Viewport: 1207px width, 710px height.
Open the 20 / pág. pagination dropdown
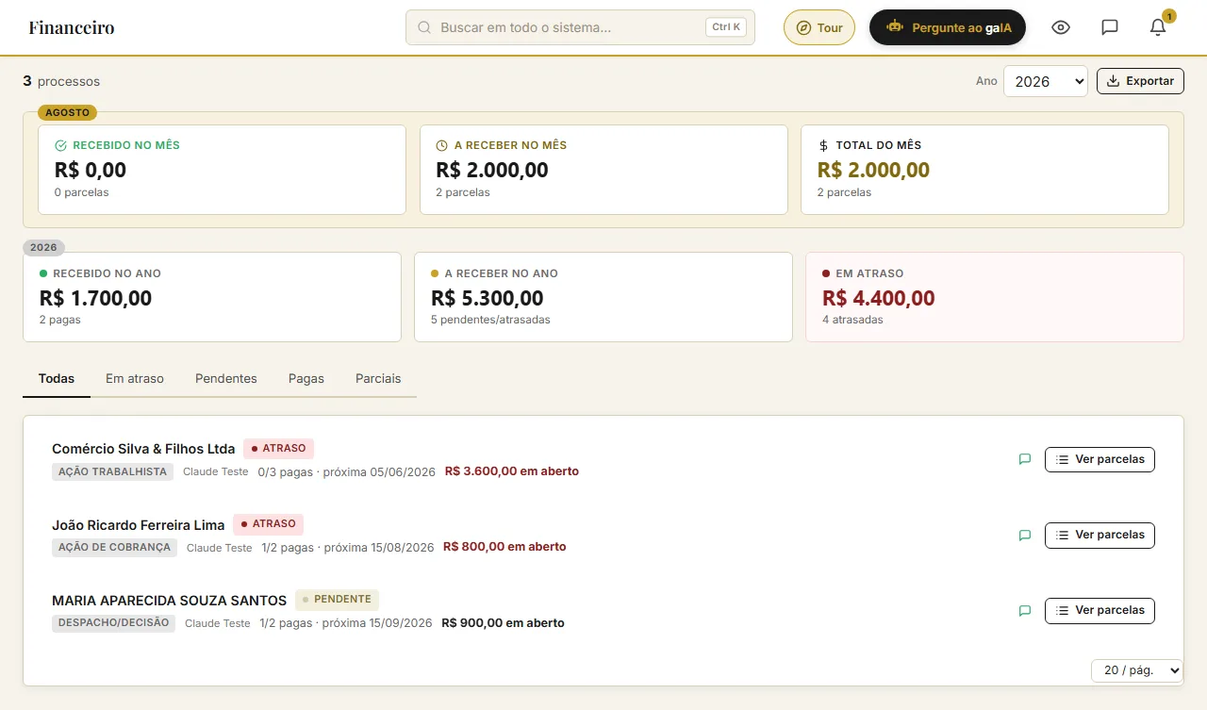[x=1137, y=670]
